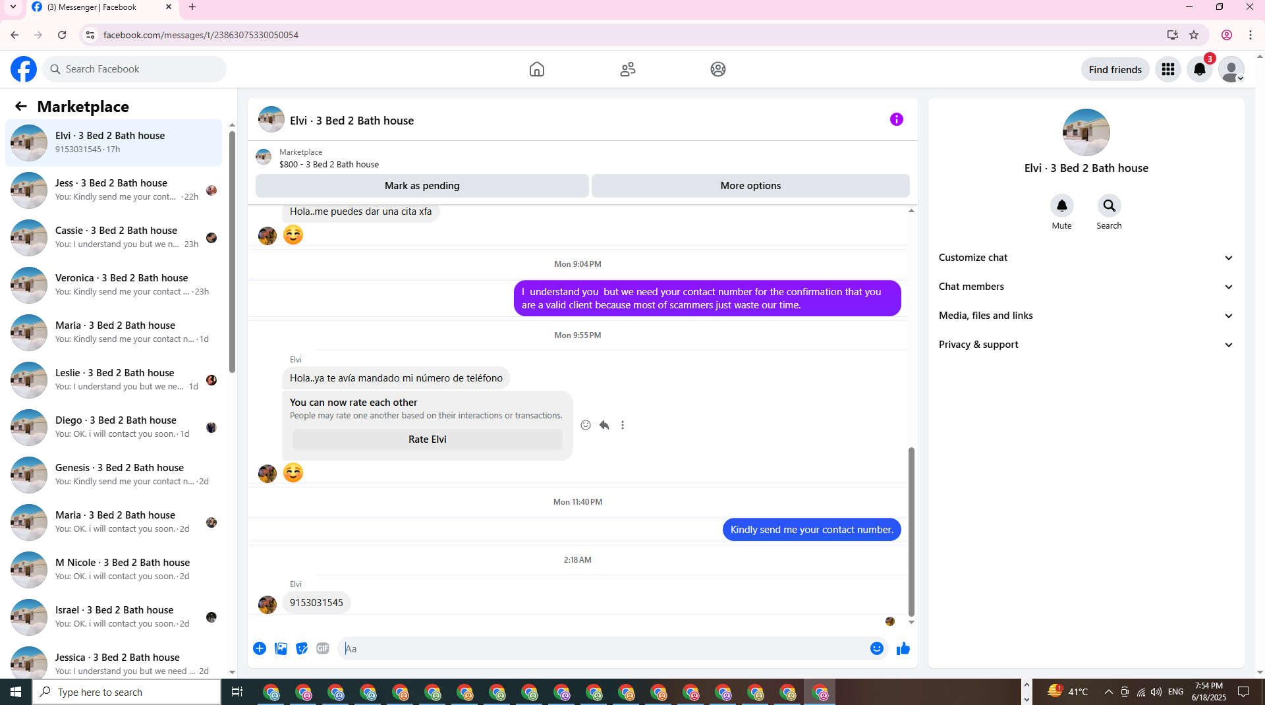
Task: Reply to the rate each other message
Action: pos(604,425)
